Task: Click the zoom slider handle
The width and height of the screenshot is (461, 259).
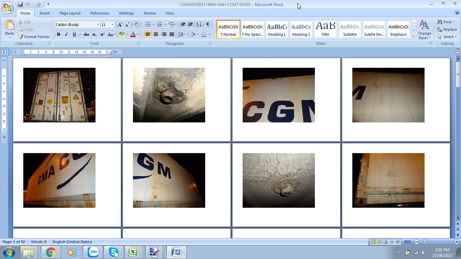Action: (x=425, y=242)
